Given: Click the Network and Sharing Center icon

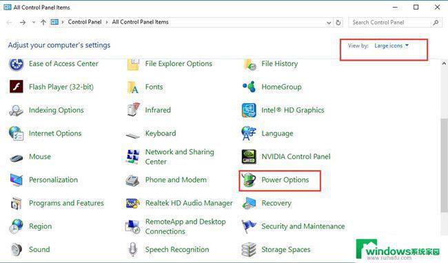Looking at the screenshot, I should pos(133,157).
